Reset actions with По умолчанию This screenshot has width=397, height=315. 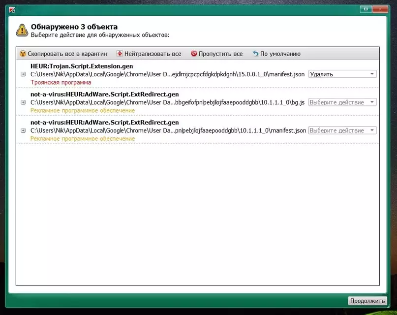[276, 54]
